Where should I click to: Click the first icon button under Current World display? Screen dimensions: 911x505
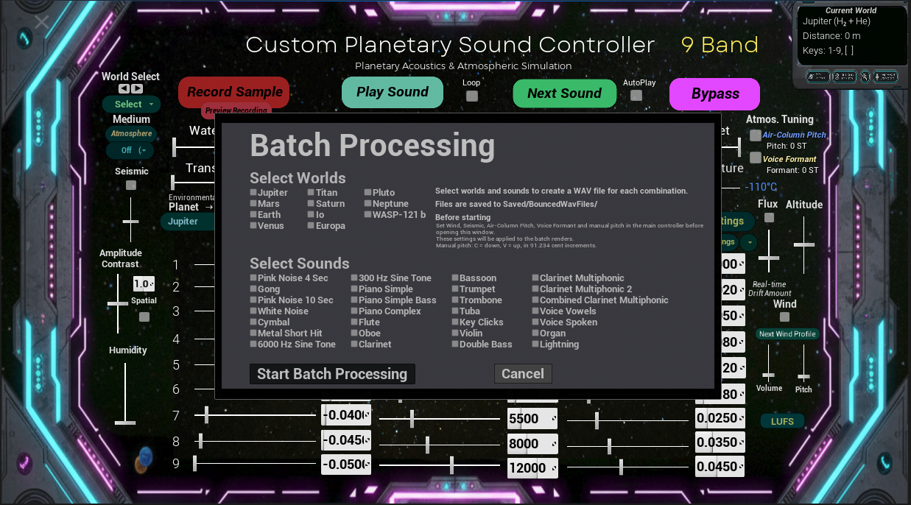click(818, 77)
